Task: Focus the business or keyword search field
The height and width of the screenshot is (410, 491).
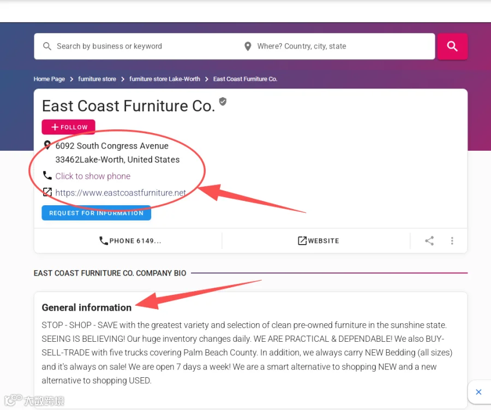Action: [x=138, y=46]
